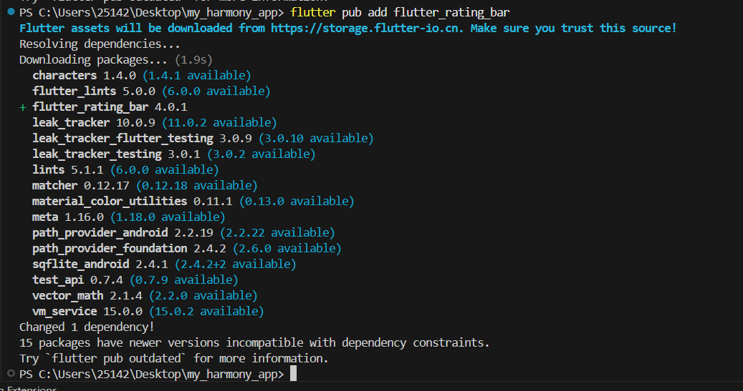Click the terminal cursor block at the prompt
The image size is (743, 391).
pyautogui.click(x=293, y=374)
